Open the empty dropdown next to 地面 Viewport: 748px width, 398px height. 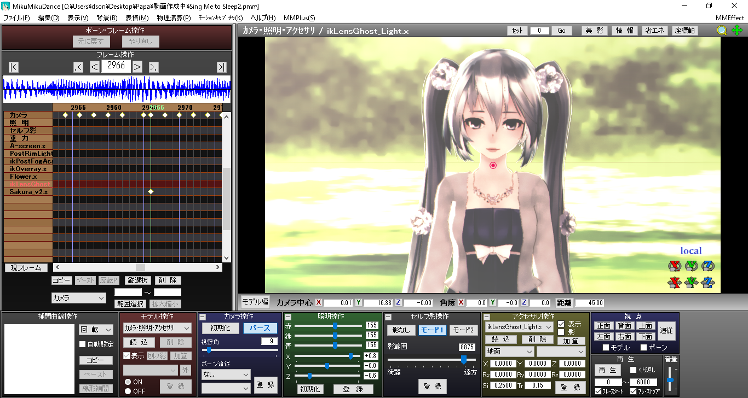(561, 352)
